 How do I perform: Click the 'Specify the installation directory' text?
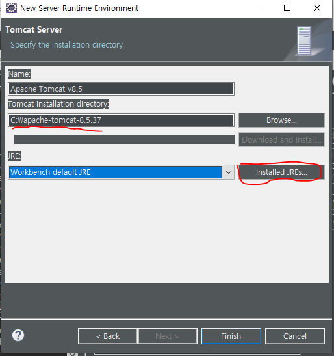67,45
